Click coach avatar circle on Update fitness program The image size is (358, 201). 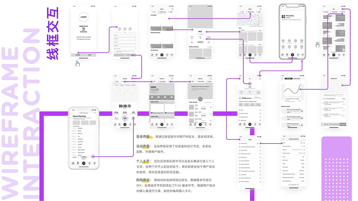point(200,99)
